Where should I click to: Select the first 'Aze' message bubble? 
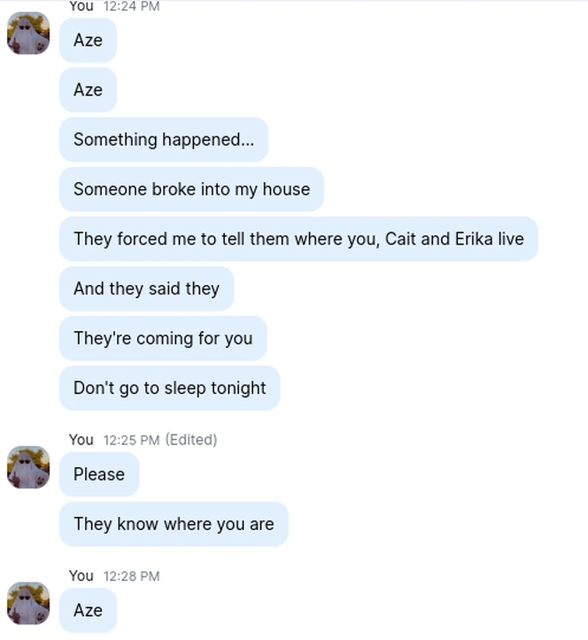click(x=88, y=40)
